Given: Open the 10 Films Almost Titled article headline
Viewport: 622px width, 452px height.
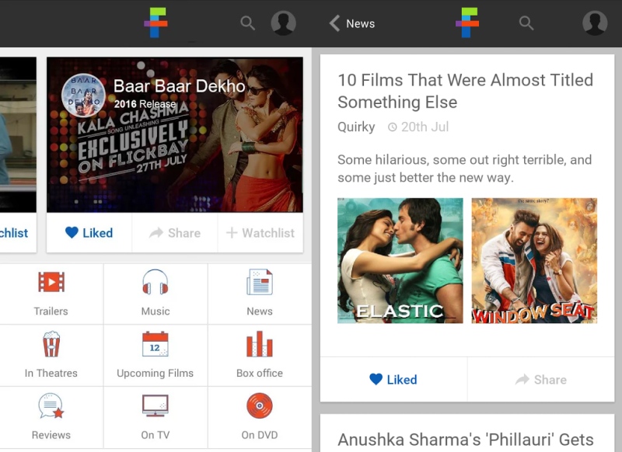Looking at the screenshot, I should [x=465, y=91].
